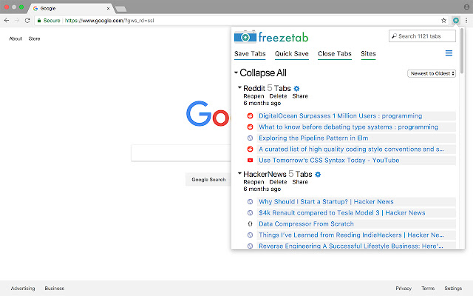Open What to know before debating type systems
The image size is (473, 296).
348,127
